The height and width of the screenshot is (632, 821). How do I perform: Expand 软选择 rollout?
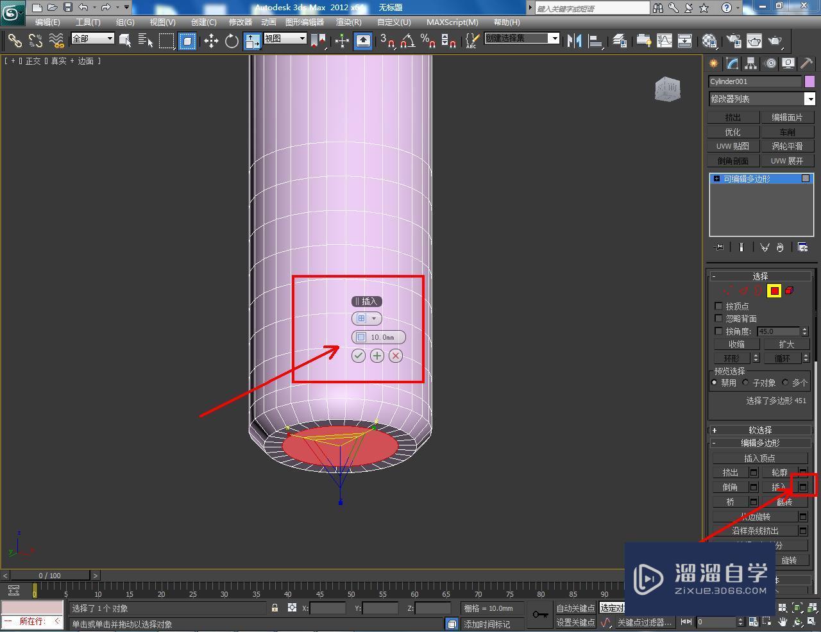(x=760, y=430)
